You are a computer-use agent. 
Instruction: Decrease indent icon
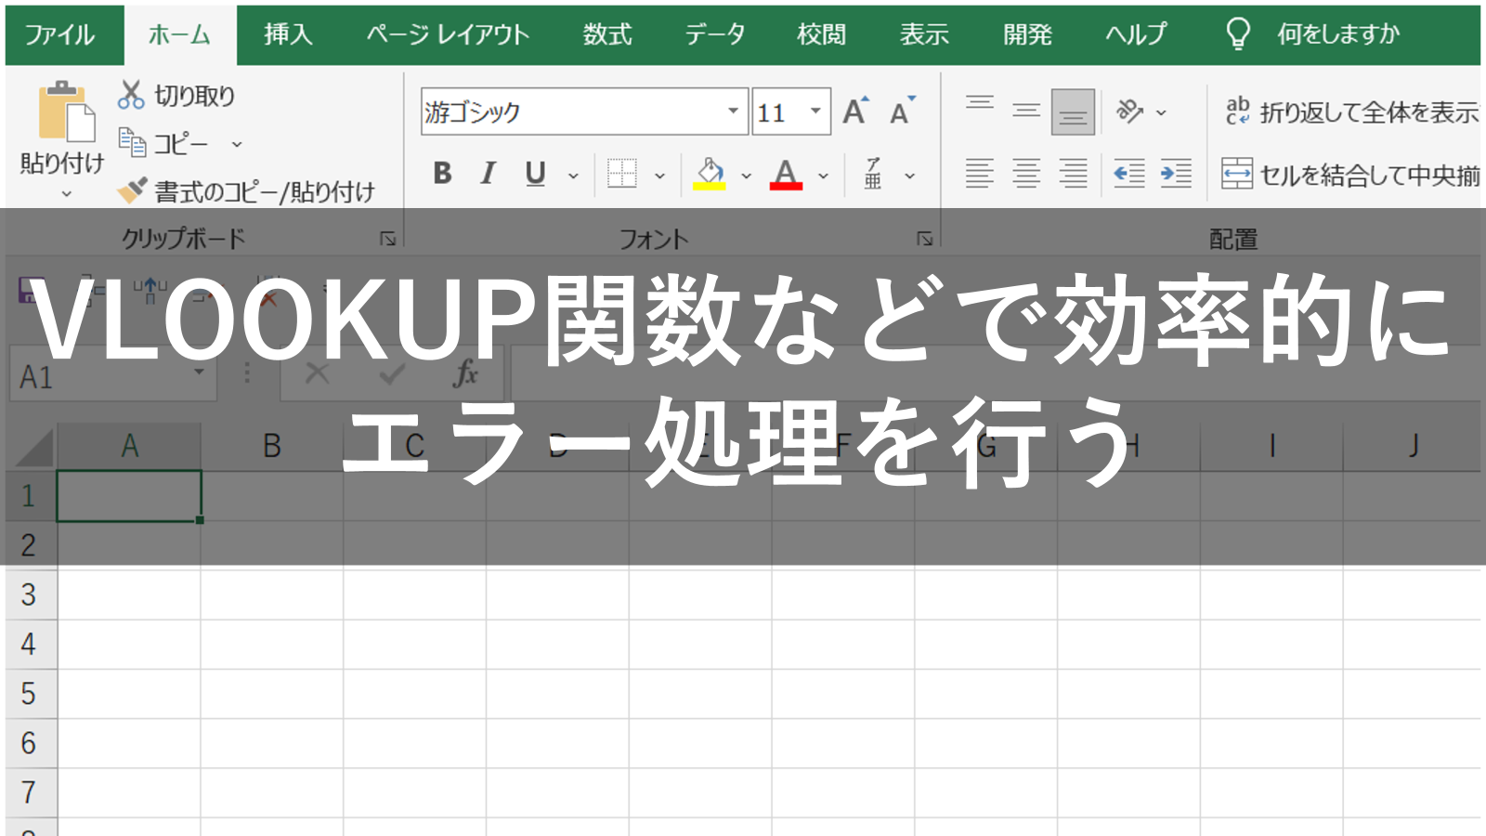1129,173
